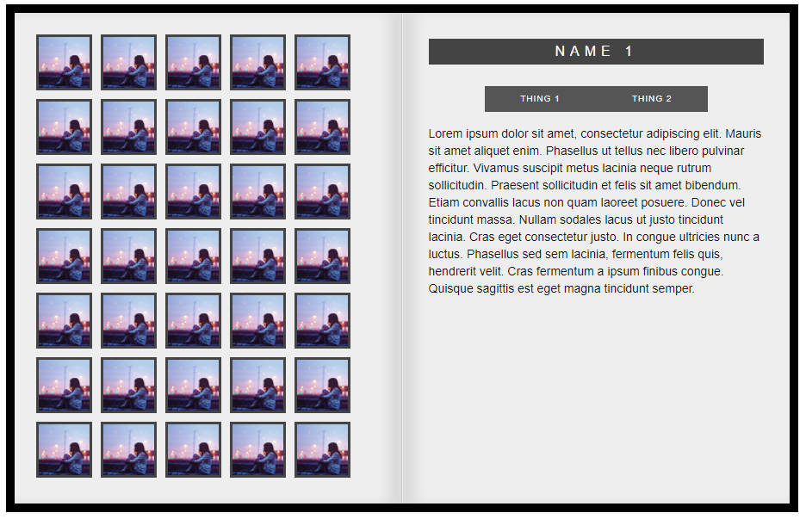Pick the third thumbnail in row six
The image size is (806, 519).
click(193, 386)
